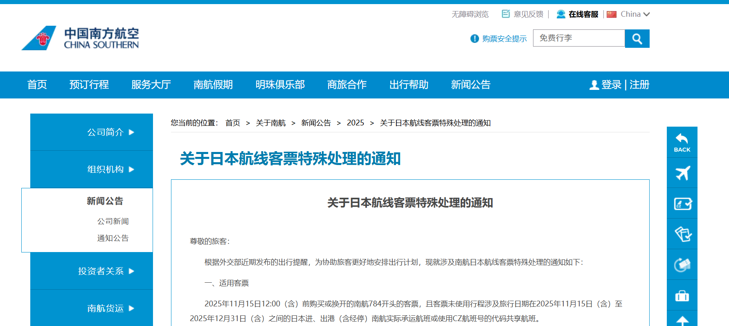Click the 注册 register link
This screenshot has height=326, width=729.
tap(639, 85)
